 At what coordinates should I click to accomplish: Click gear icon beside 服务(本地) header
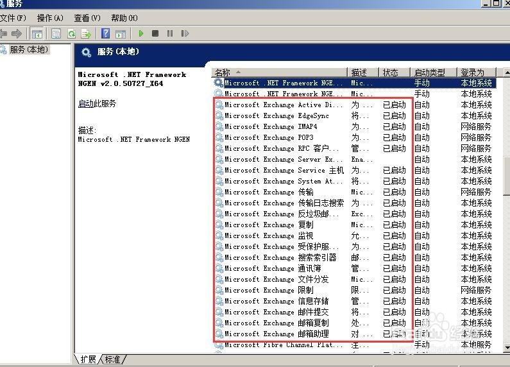pyautogui.click(x=86, y=52)
